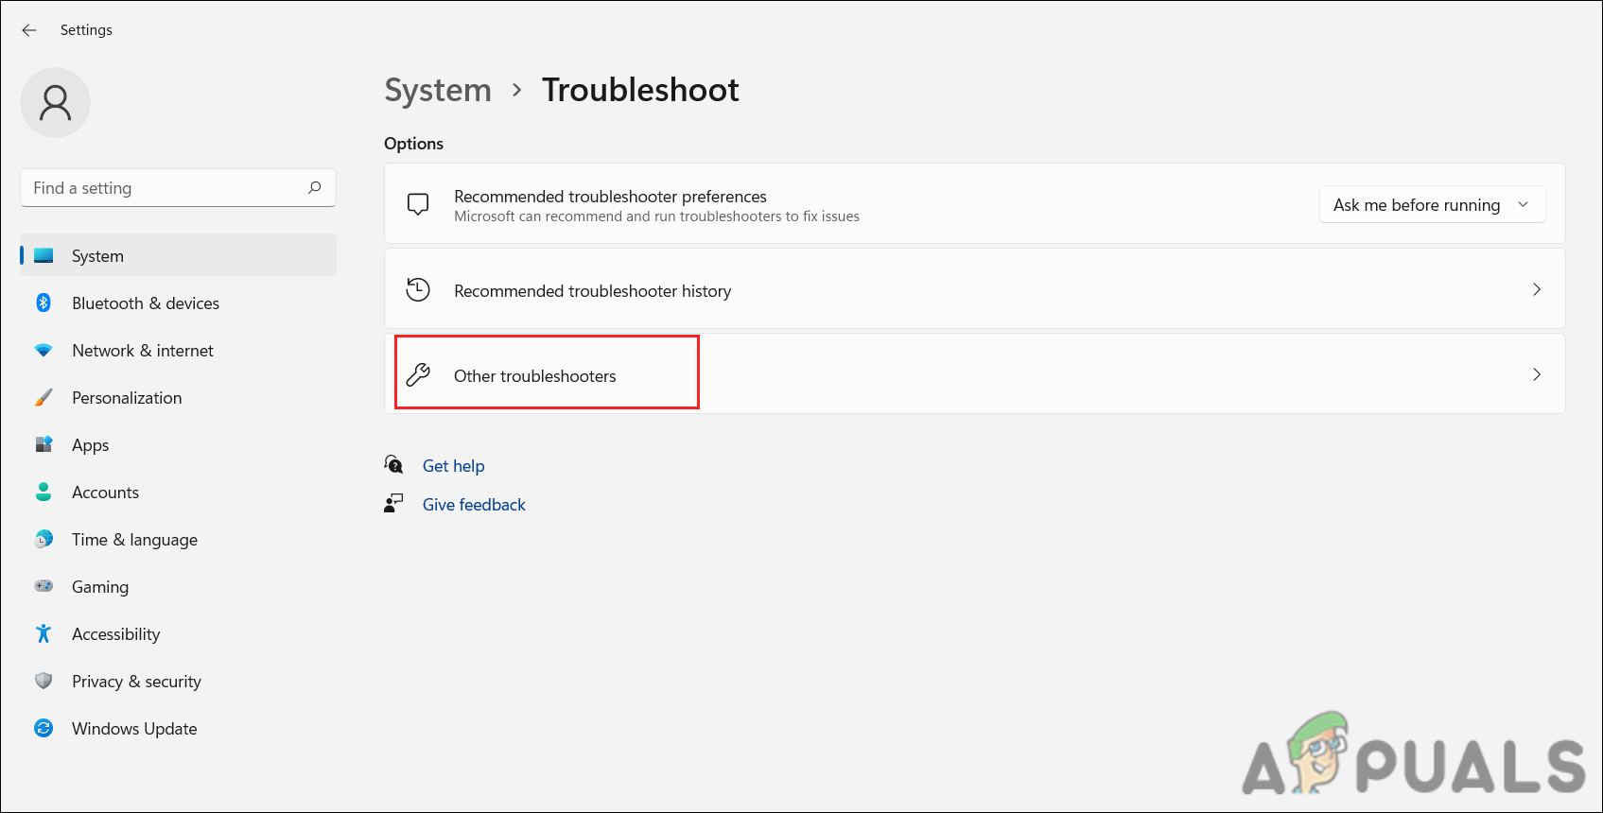The height and width of the screenshot is (813, 1603).
Task: Click the user profile avatar icon
Action: [55, 103]
